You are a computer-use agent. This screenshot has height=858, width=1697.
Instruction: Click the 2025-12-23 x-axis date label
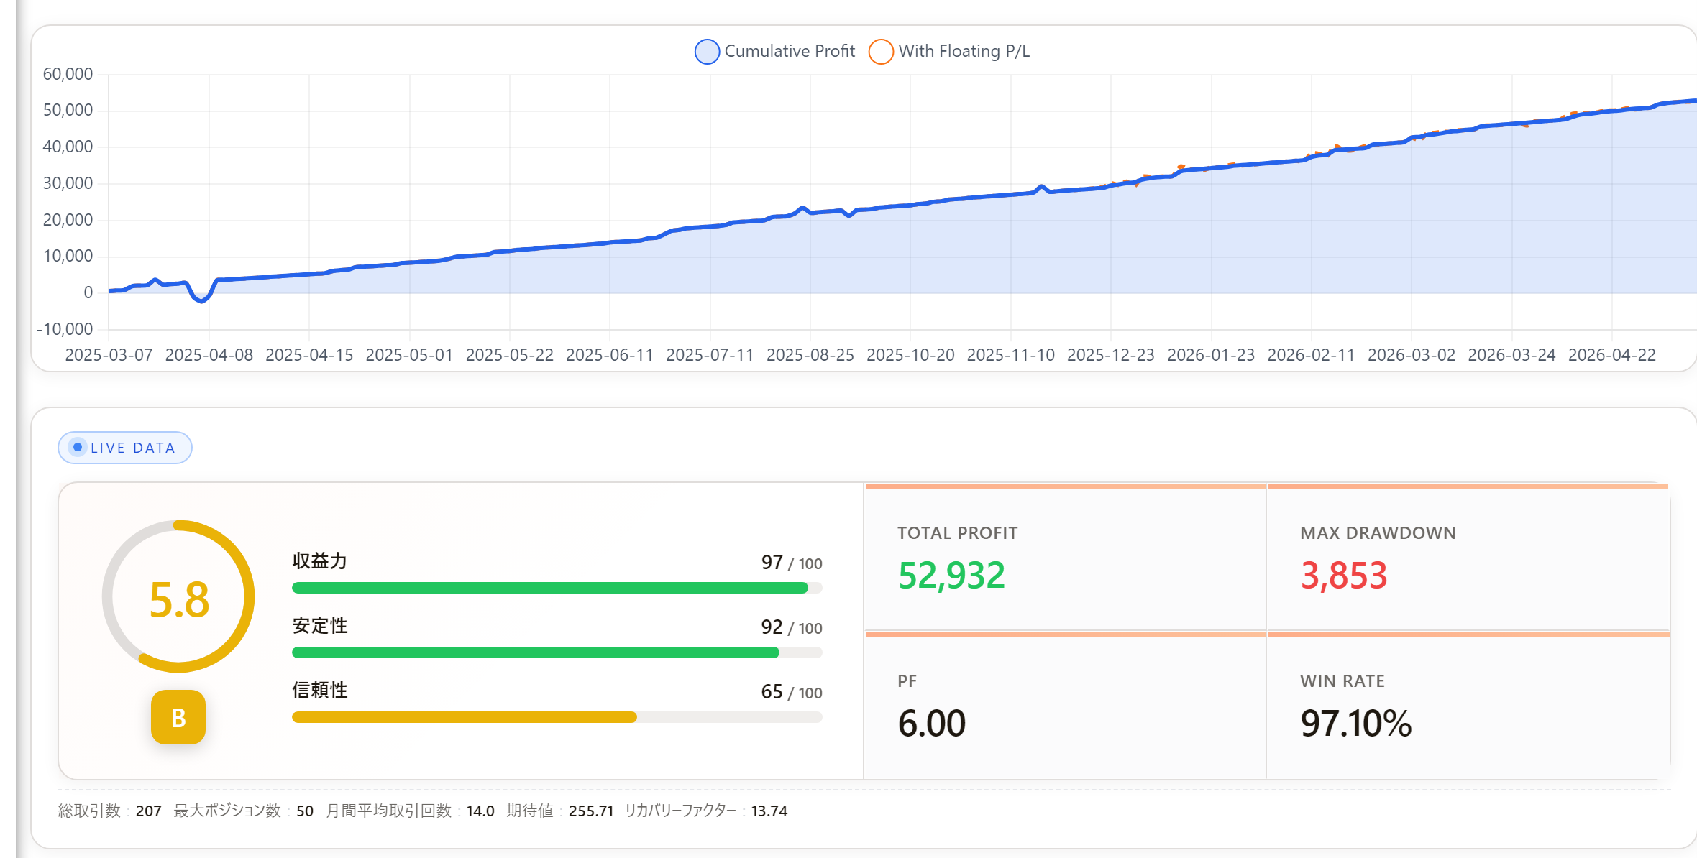(1111, 355)
